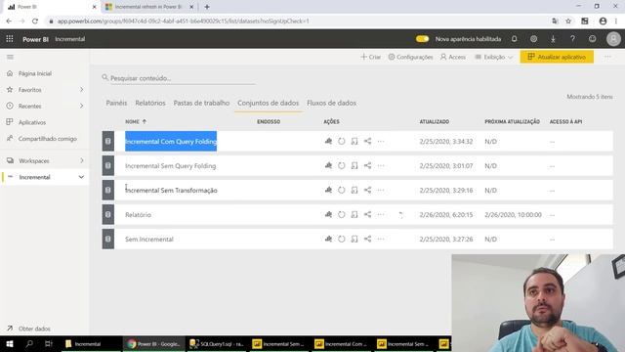Refresh now Incremental Sem Transformação
The image size is (625, 352).
(x=342, y=191)
